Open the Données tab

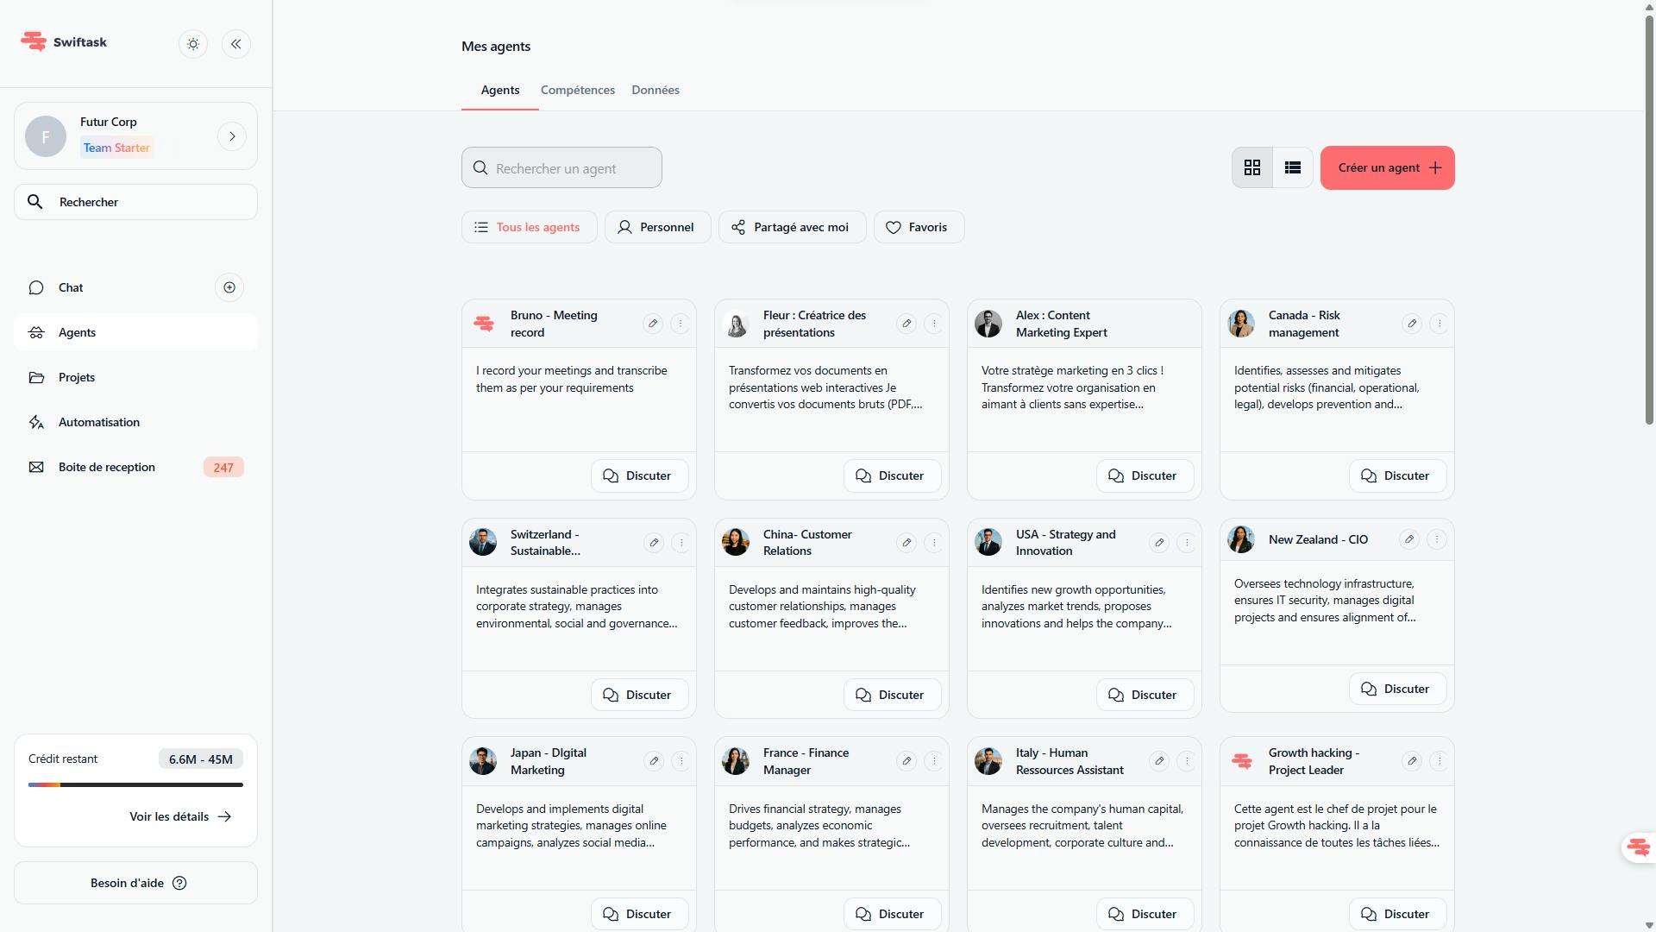(x=655, y=90)
